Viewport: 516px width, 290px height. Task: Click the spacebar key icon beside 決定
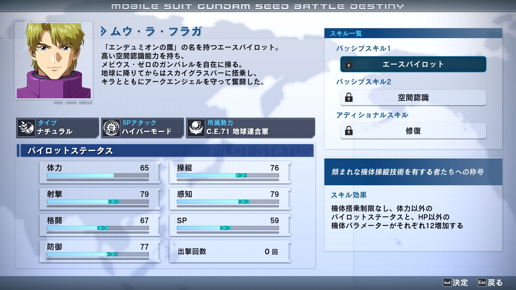pyautogui.click(x=447, y=282)
